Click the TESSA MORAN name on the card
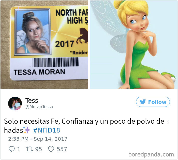The width and height of the screenshot is (178, 160). click(39, 72)
